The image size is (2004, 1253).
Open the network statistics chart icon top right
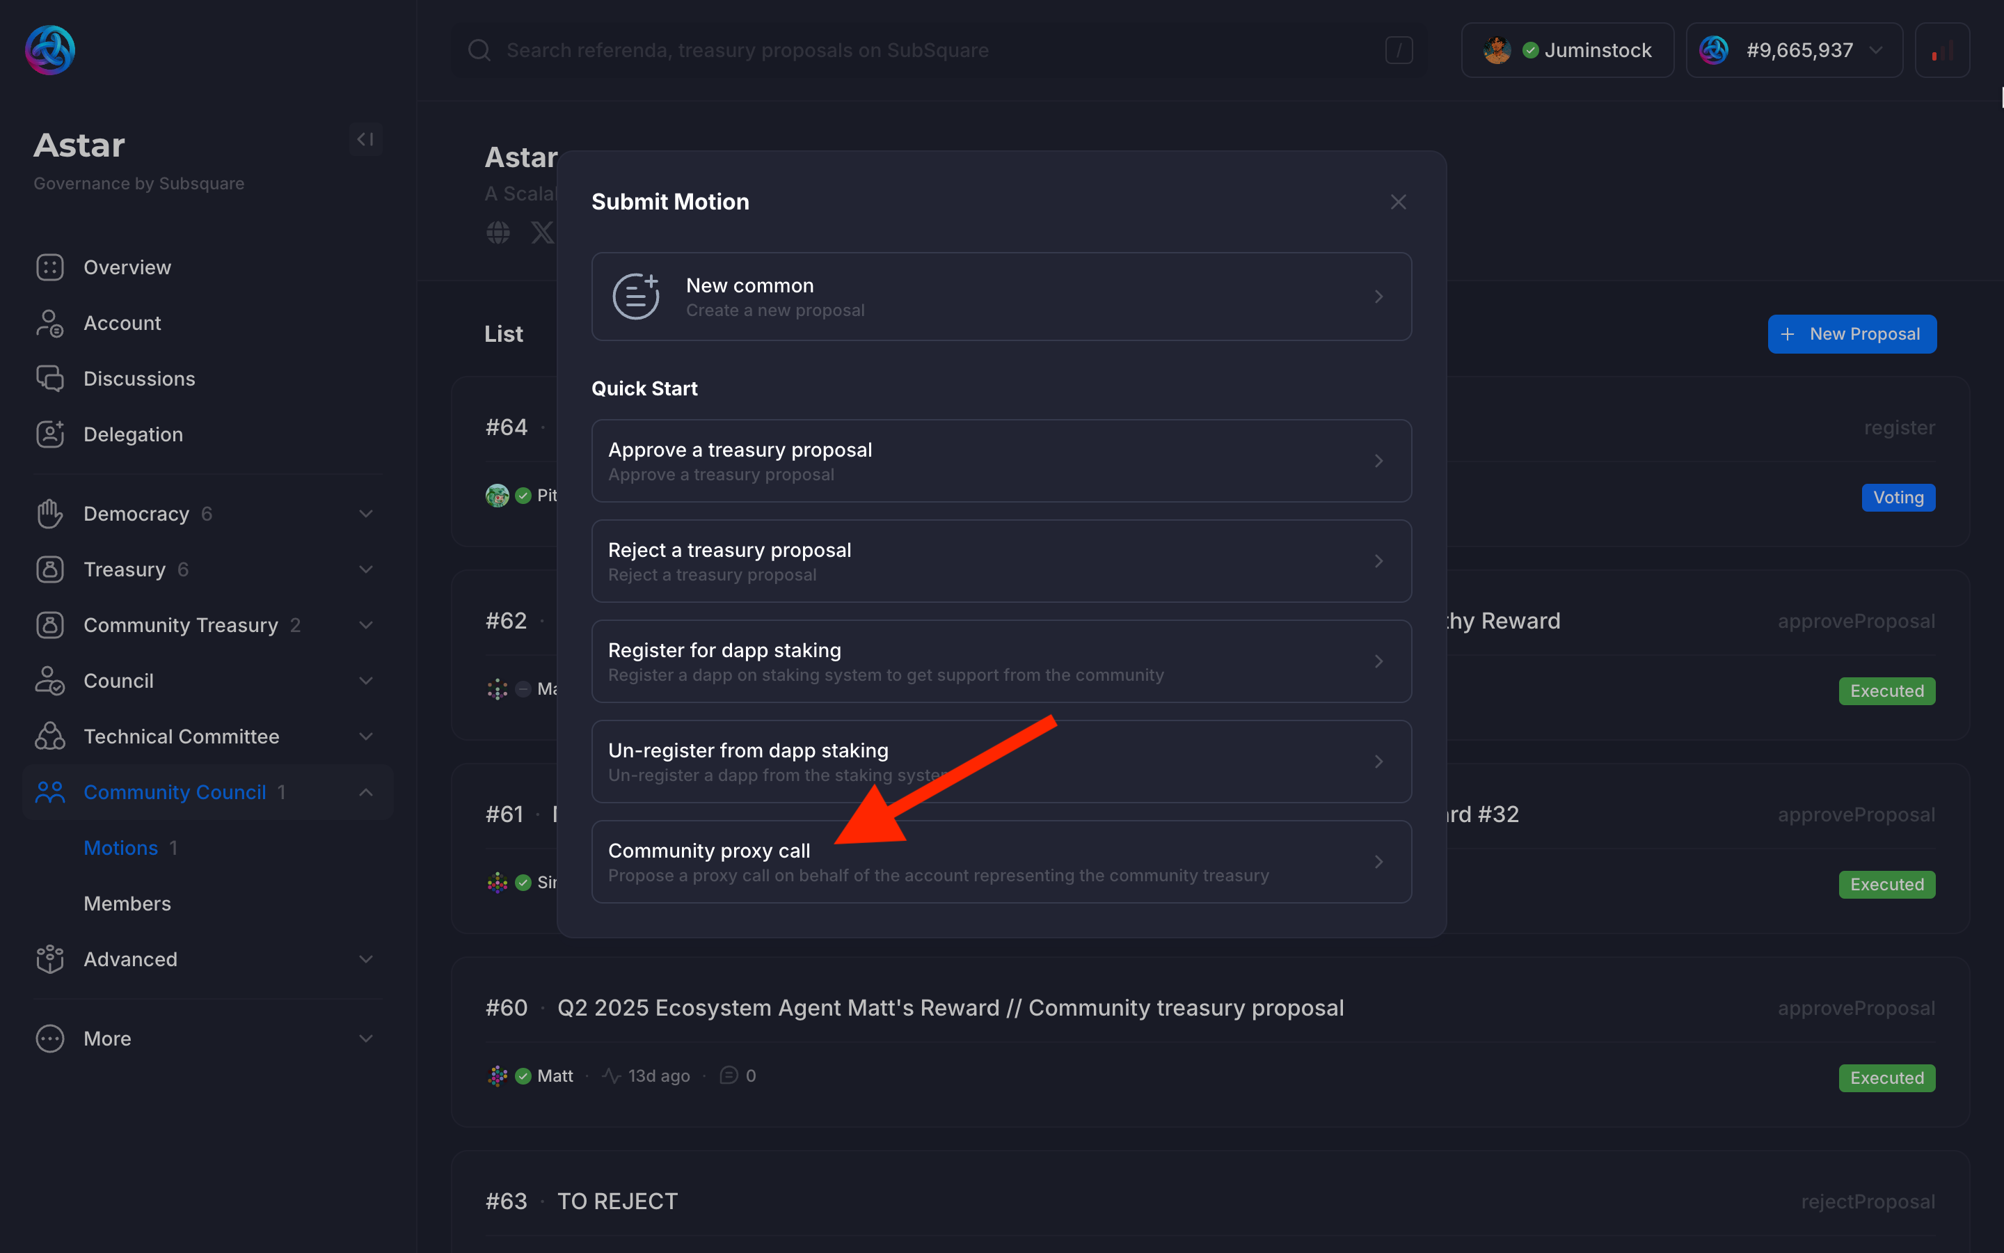pyautogui.click(x=1942, y=49)
